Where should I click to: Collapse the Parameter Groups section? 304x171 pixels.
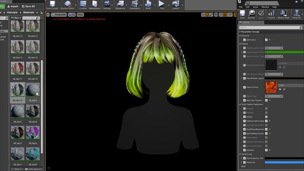pos(240,32)
